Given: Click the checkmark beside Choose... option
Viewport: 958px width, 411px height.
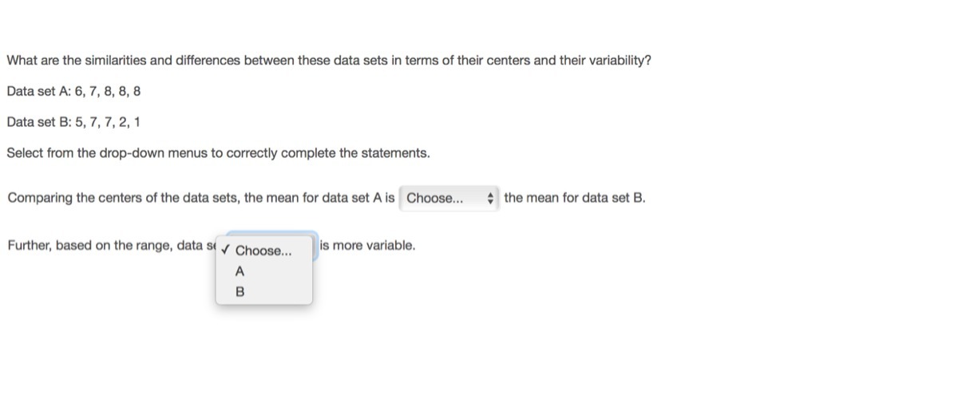Looking at the screenshot, I should (x=227, y=251).
